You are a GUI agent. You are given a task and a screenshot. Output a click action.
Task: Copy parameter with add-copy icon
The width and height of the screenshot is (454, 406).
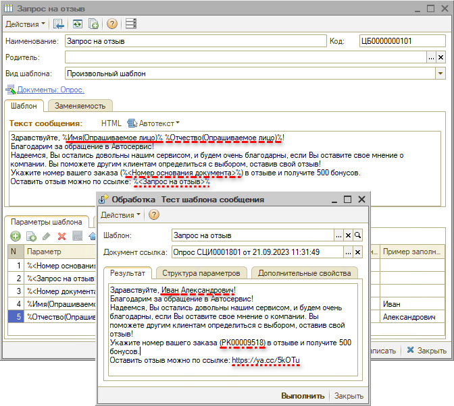tap(31, 236)
